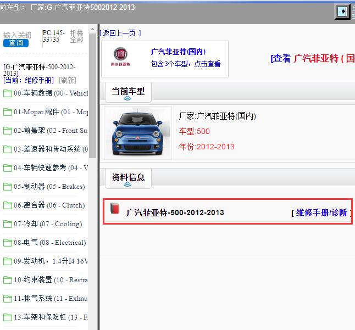Open 04-车辆快速参考 entry
Image resolution: width=355 pixels, height=330 pixels.
pos(51,168)
